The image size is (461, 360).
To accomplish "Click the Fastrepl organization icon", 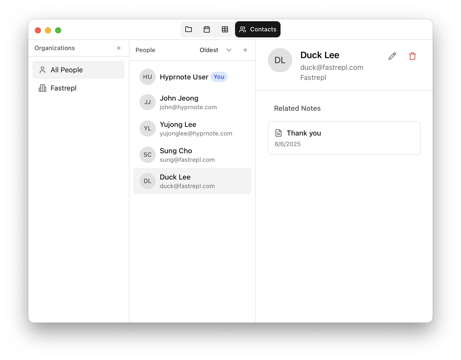I will click(42, 88).
